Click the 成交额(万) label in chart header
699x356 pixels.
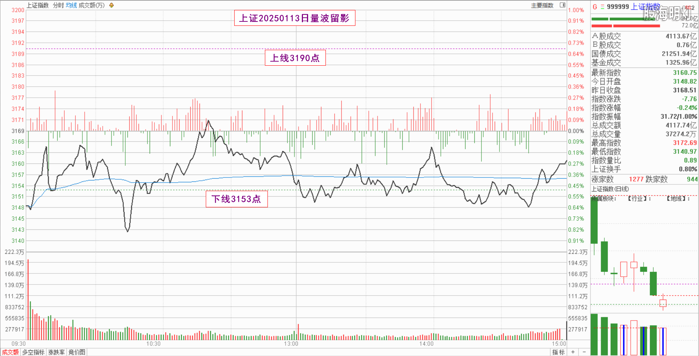92,5
